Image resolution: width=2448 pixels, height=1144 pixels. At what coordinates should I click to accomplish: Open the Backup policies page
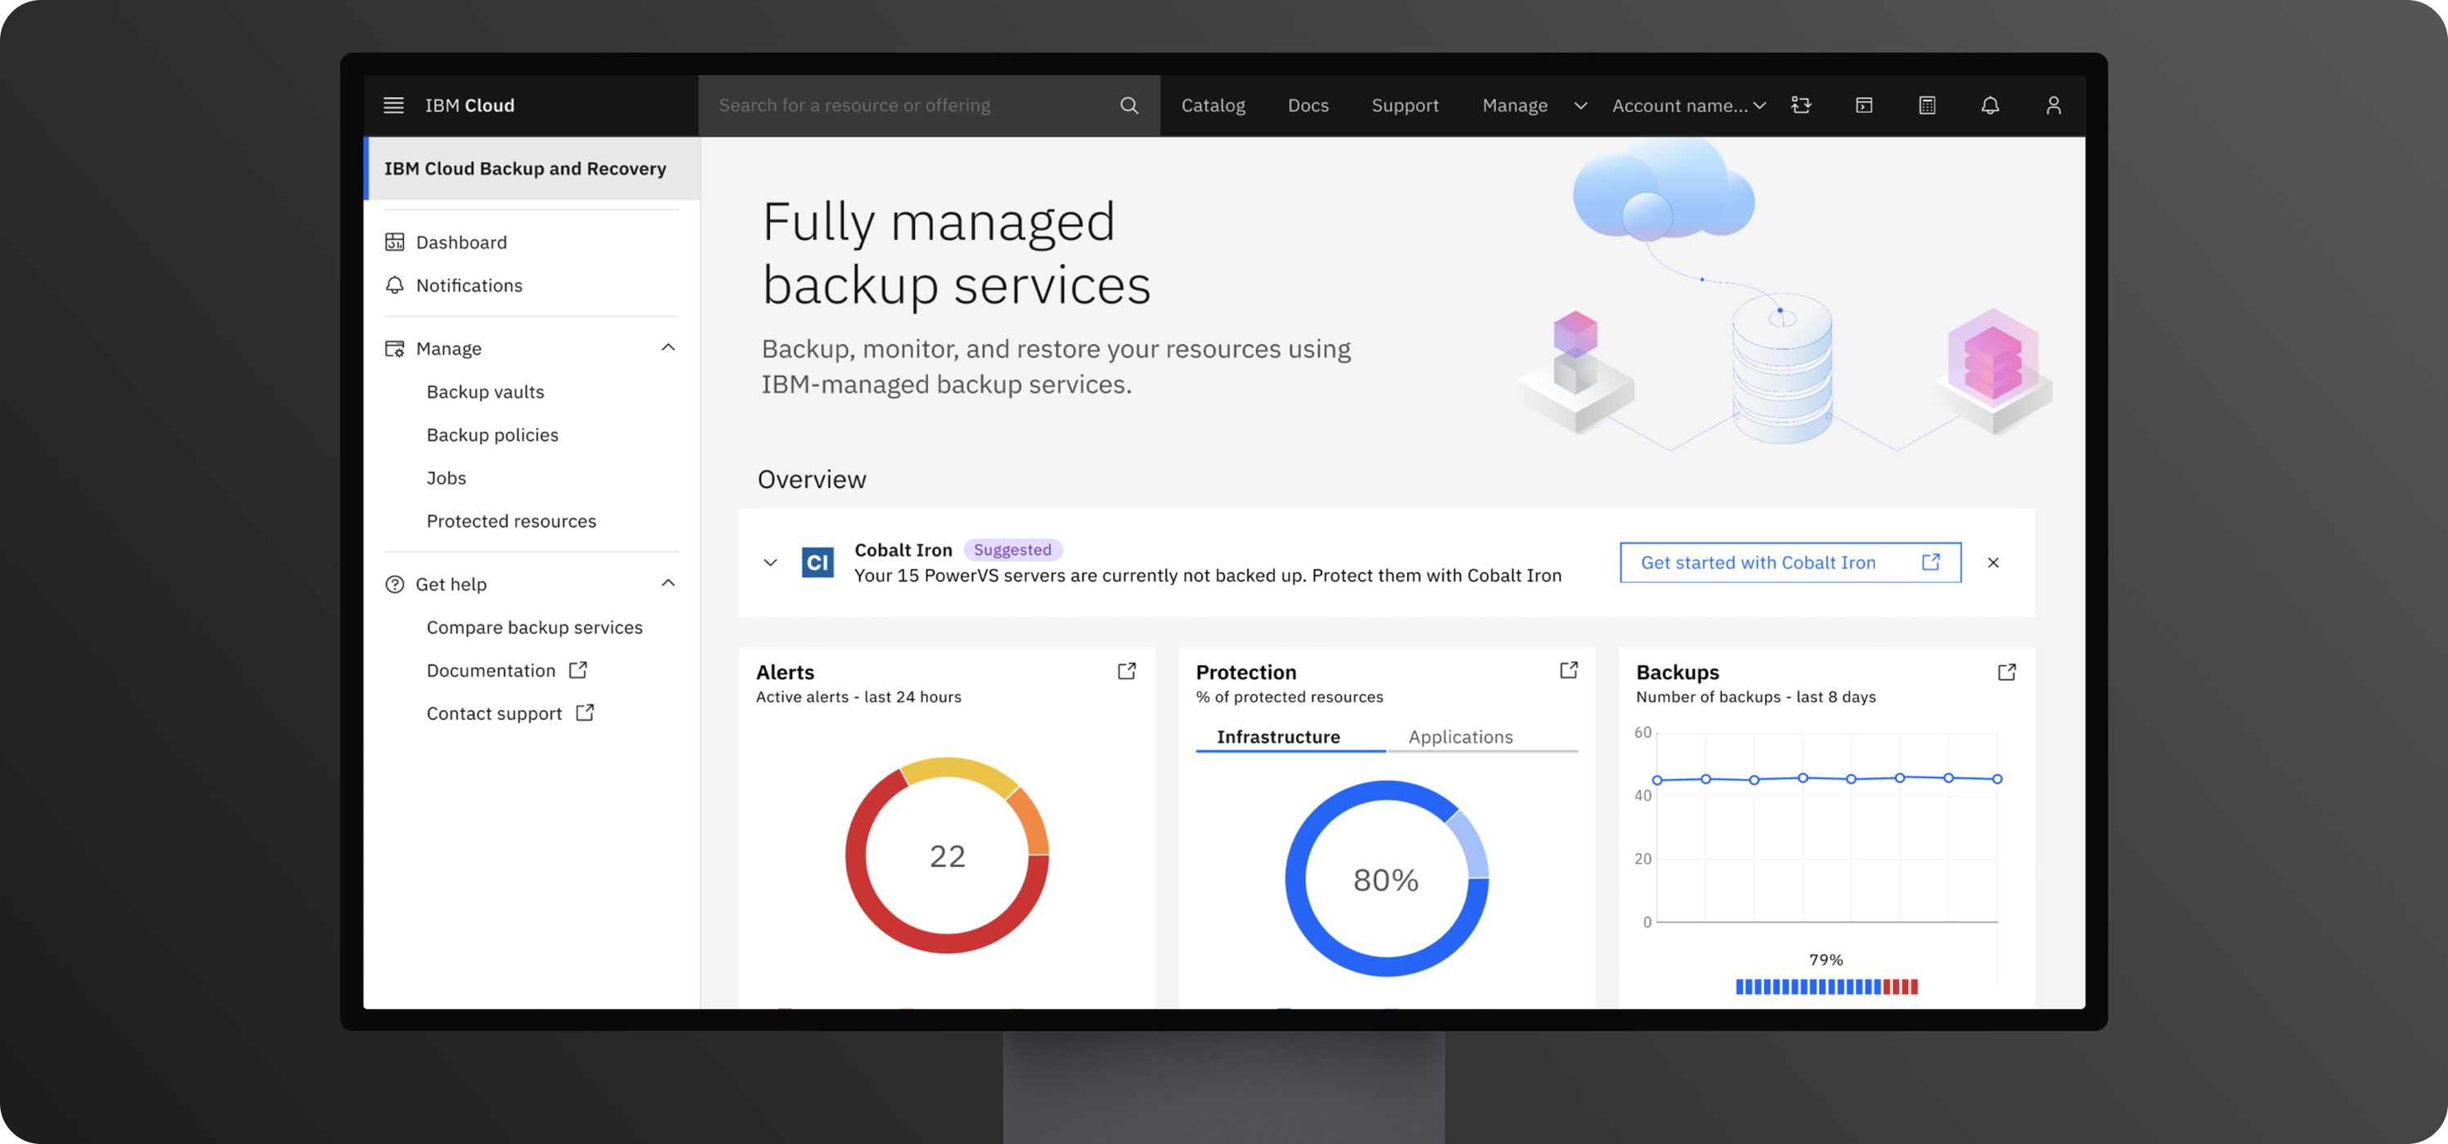tap(492, 435)
